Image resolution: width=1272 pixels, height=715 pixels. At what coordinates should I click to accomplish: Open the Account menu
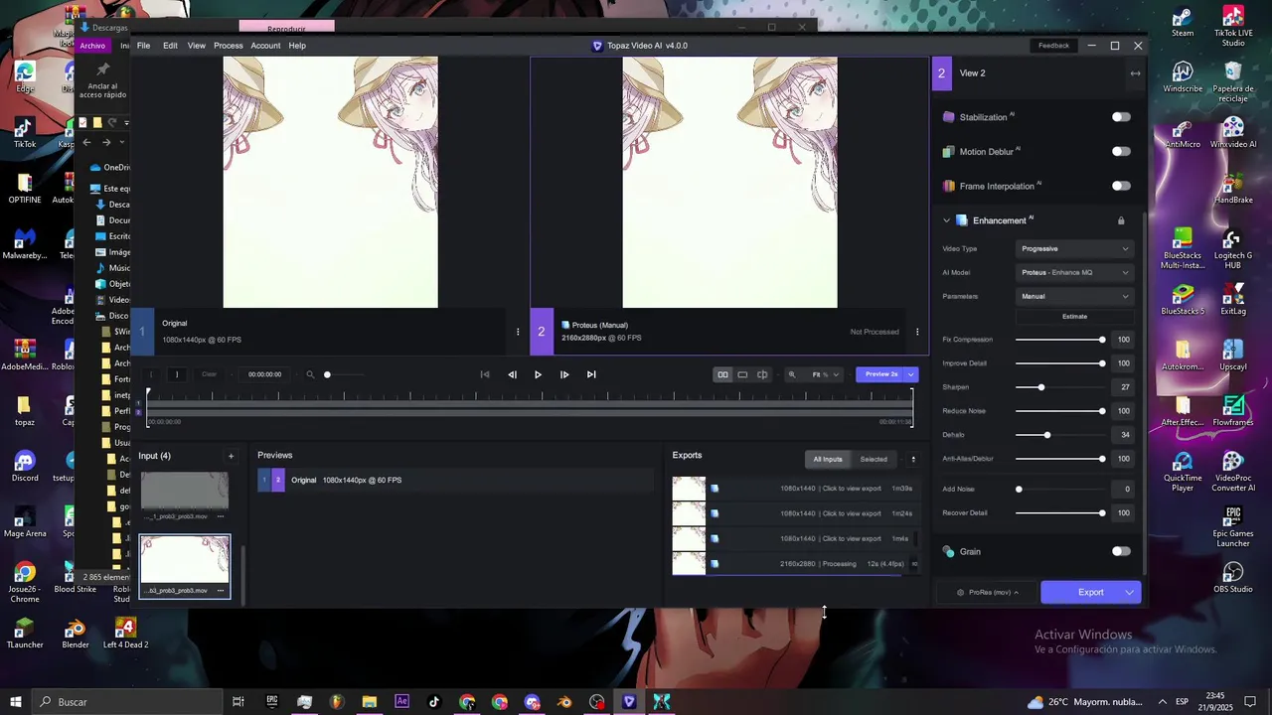tap(265, 46)
